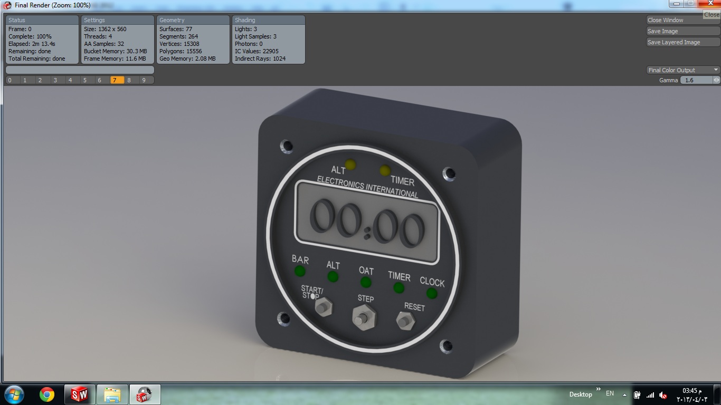Image resolution: width=721 pixels, height=405 pixels.
Task: Click the Save Image button
Action: tap(683, 31)
